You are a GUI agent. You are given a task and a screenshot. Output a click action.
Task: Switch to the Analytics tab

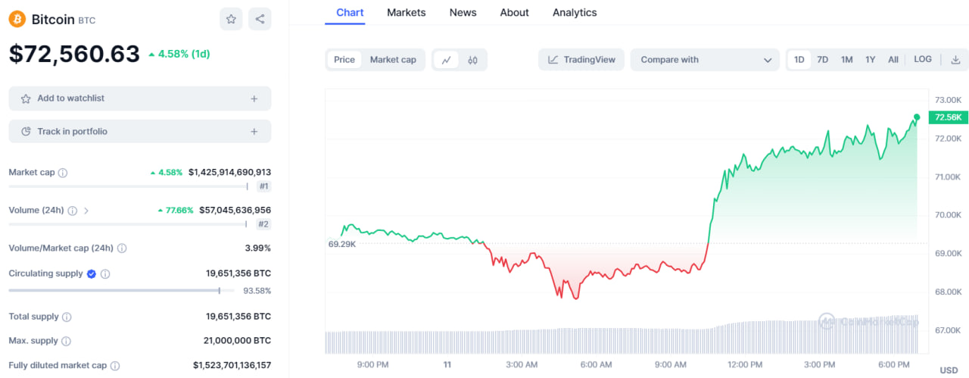(x=575, y=13)
